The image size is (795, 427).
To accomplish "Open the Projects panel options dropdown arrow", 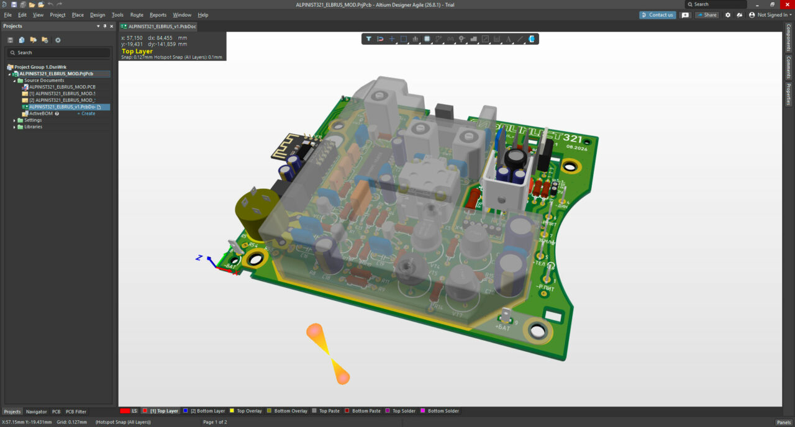I will (98, 26).
